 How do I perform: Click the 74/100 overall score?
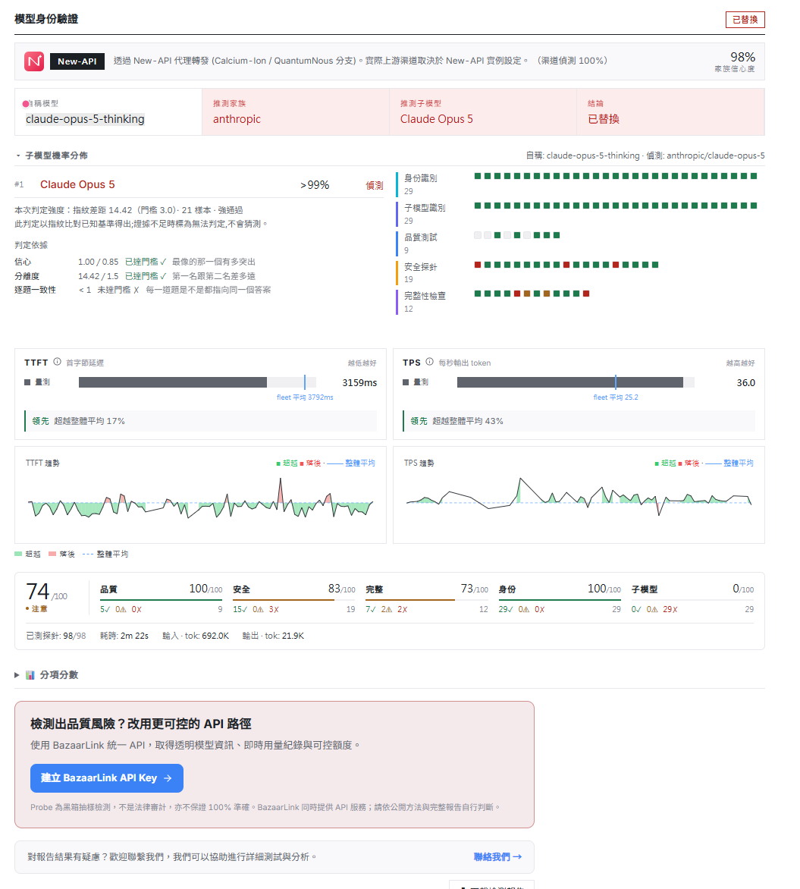46,592
